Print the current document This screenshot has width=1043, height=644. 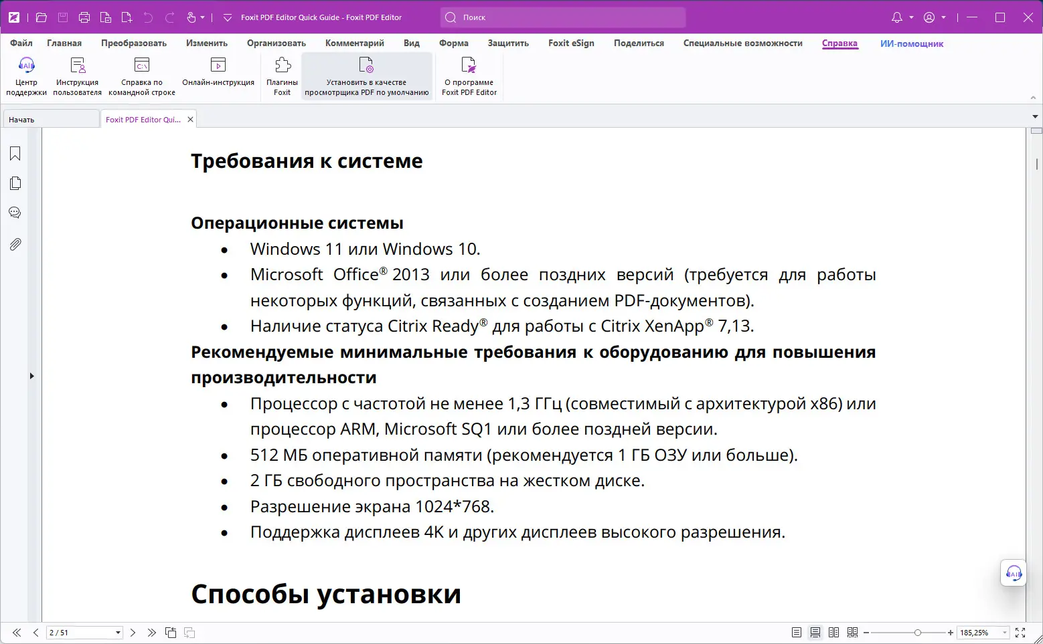coord(84,17)
